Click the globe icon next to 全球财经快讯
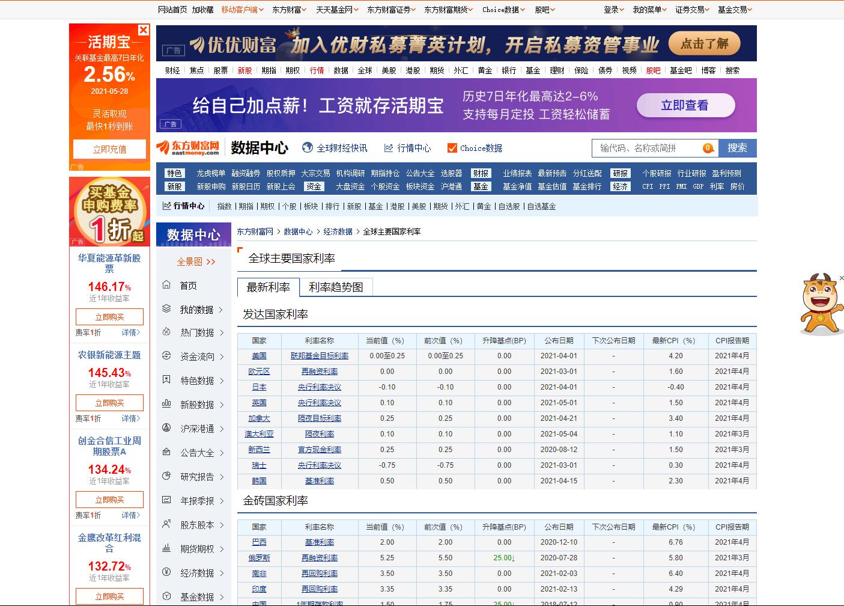 (x=308, y=148)
